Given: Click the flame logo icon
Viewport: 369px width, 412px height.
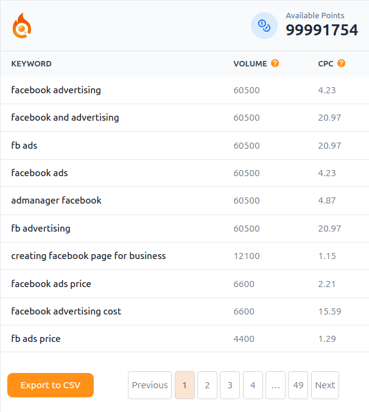Looking at the screenshot, I should [21, 26].
